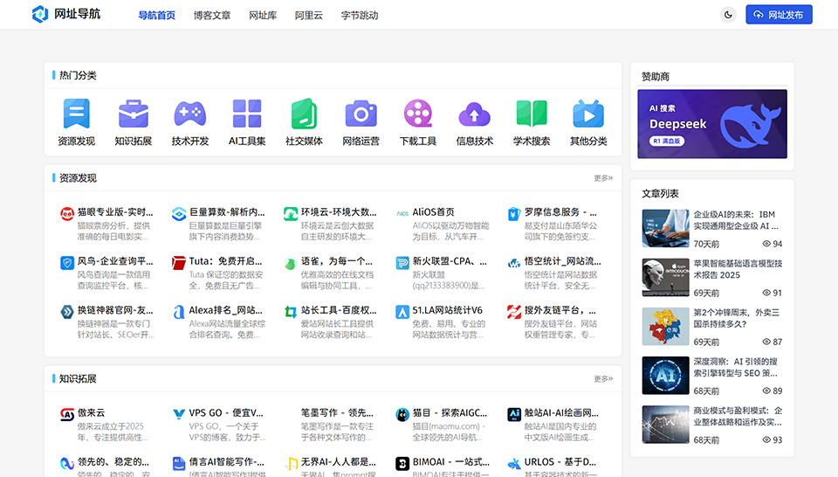Open the 网络运营 camera icon
The width and height of the screenshot is (838, 477).
pyautogui.click(x=361, y=114)
